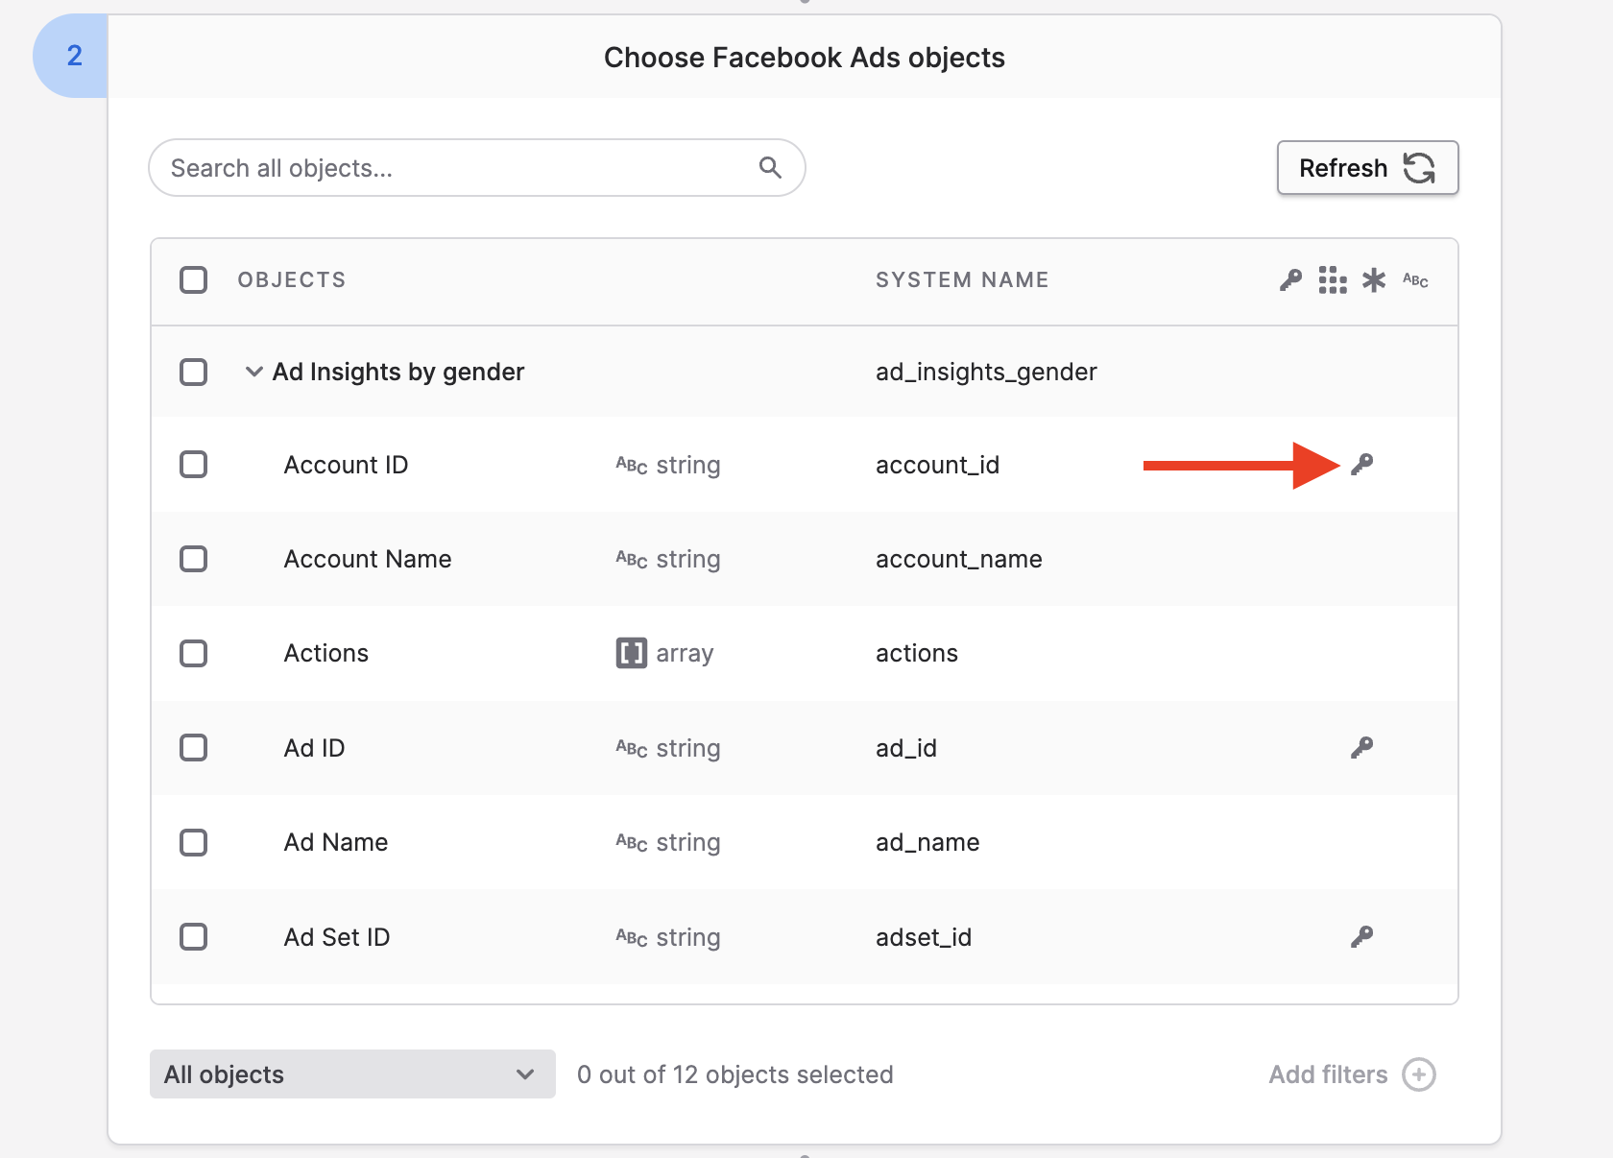1613x1158 pixels.
Task: Click the ABC type icon for Ad Name
Action: (632, 843)
